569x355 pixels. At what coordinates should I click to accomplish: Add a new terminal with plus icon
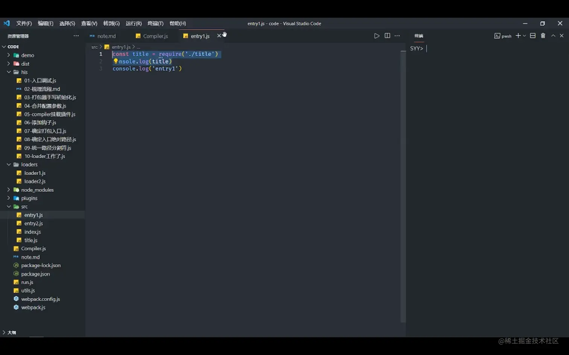pos(518,36)
